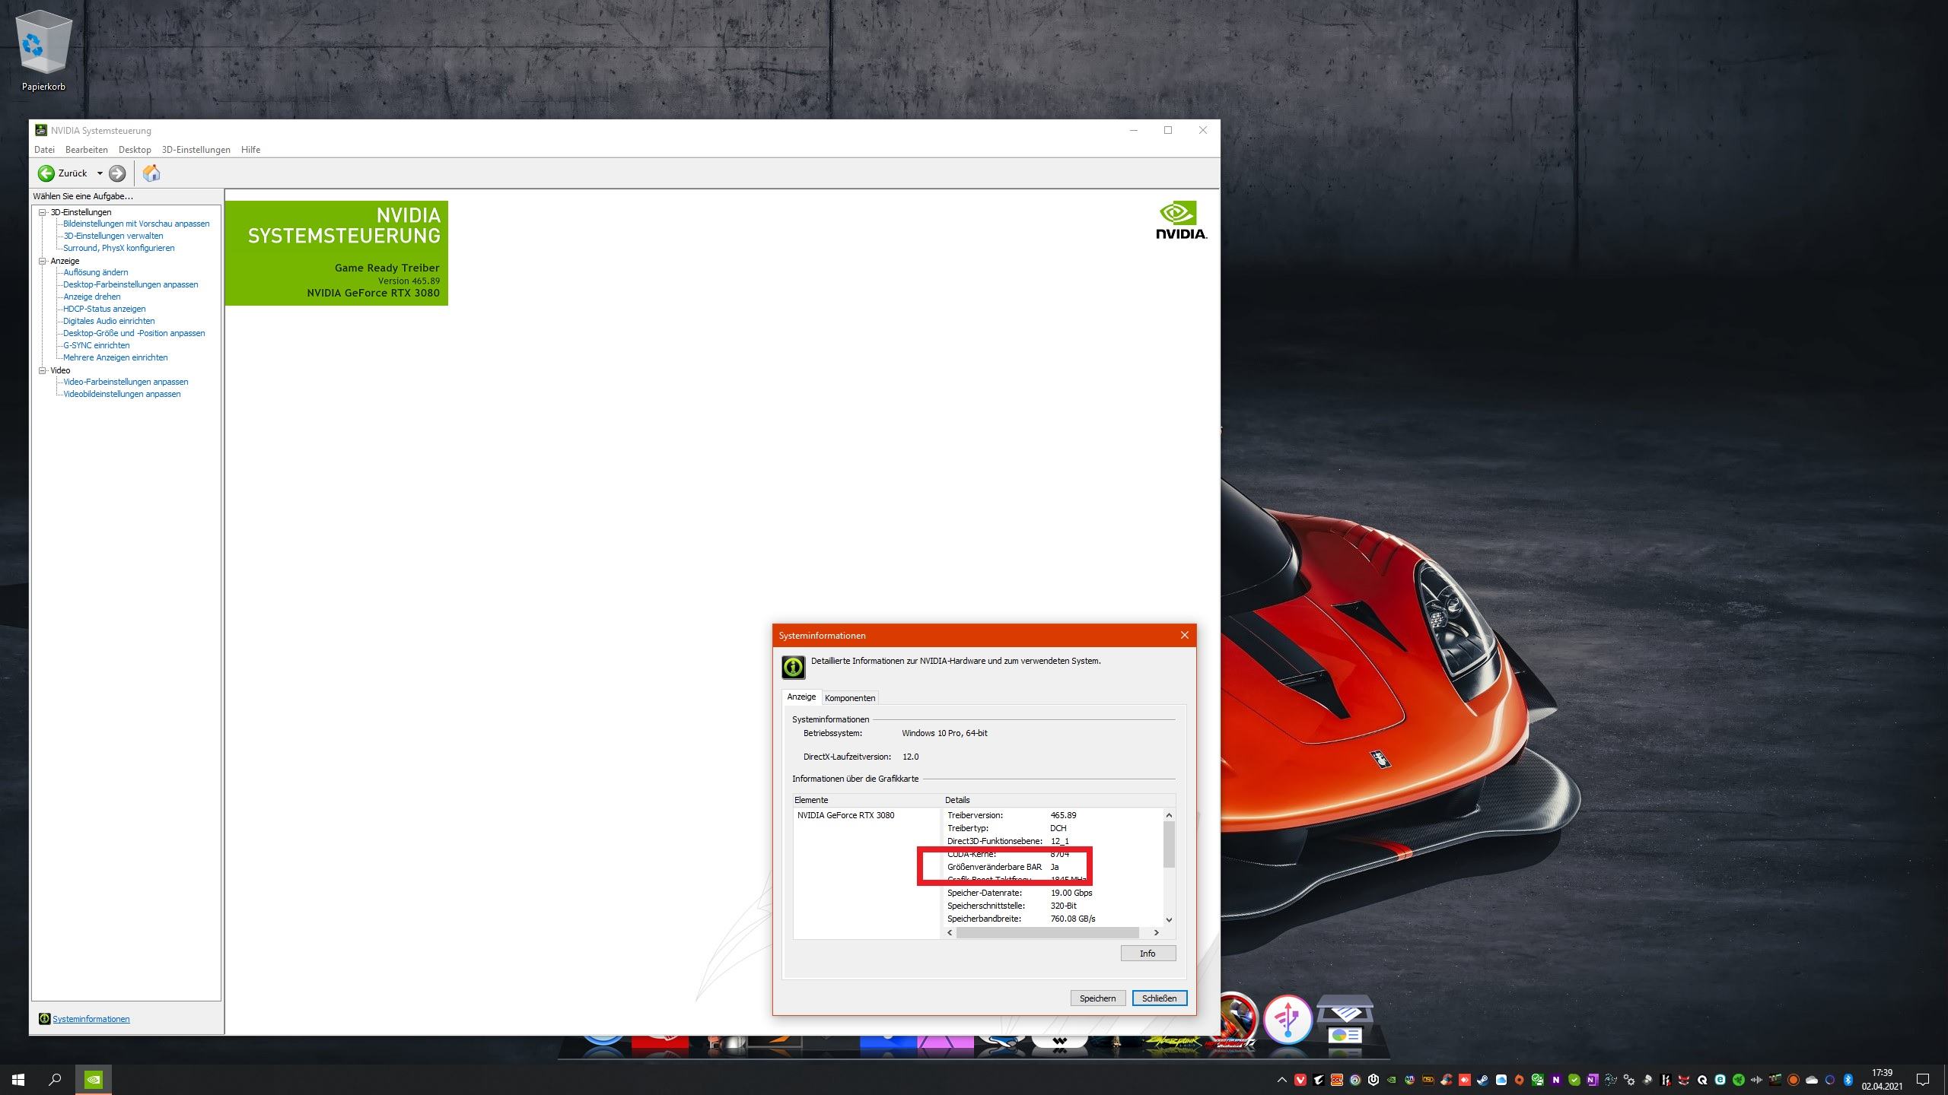
Task: Click the info icon in Systeminformationen dialog
Action: pyautogui.click(x=793, y=667)
